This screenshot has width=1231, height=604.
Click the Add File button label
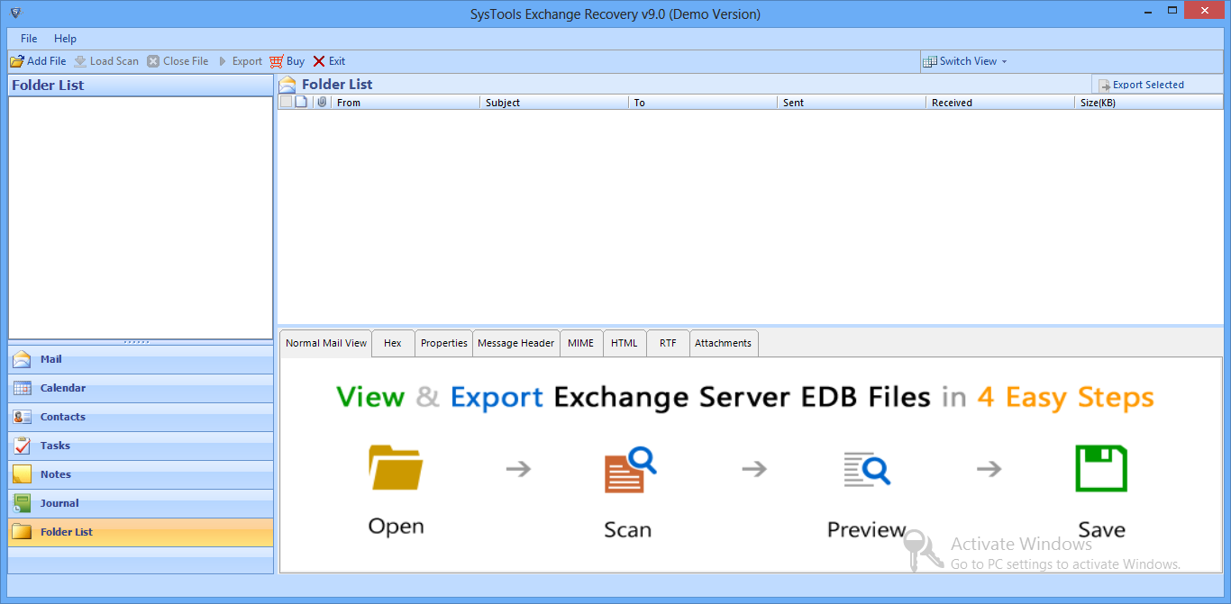pyautogui.click(x=47, y=61)
